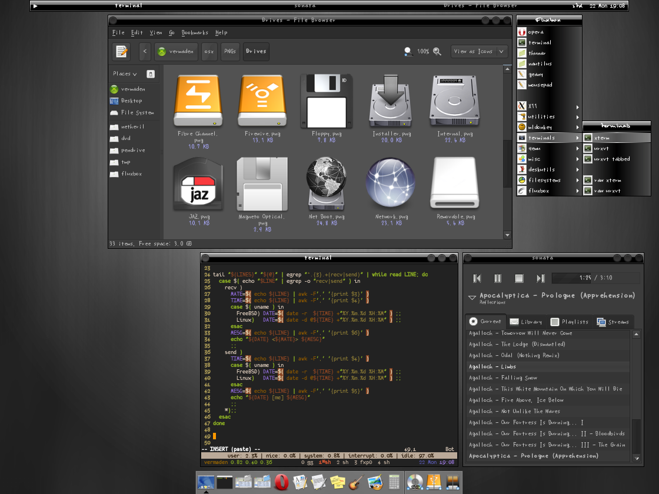Open the calculator icon in the dock
The image size is (659, 494).
(395, 481)
